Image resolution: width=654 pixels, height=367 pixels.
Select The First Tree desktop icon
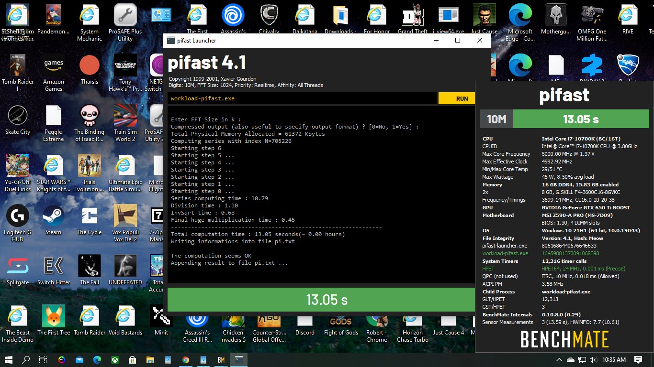tap(54, 320)
